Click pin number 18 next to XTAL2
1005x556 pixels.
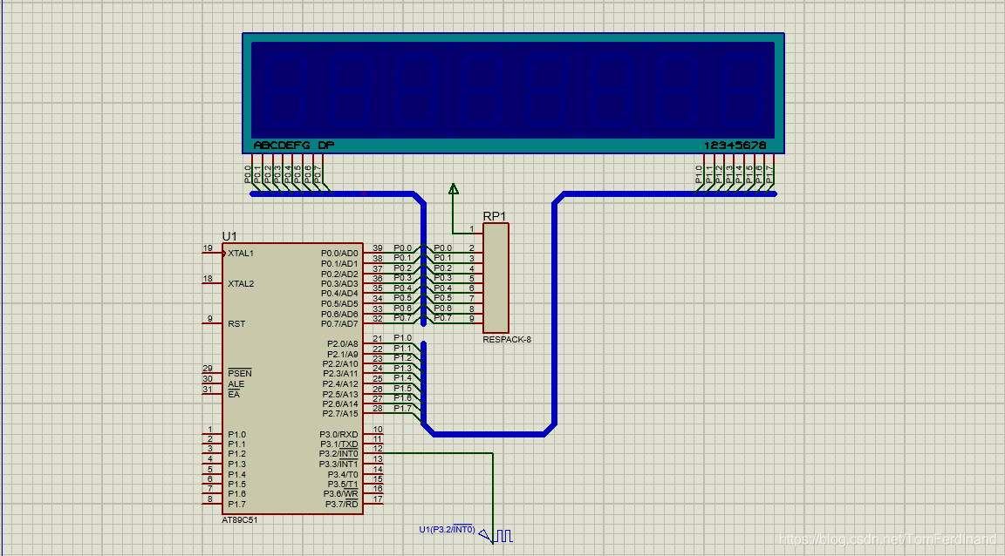click(x=208, y=279)
